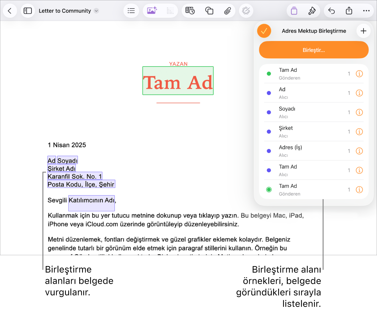Image resolution: width=377 pixels, height=310 pixels.
Task: Click the Kullanmak için placeholder paragraph
Action: 176,220
